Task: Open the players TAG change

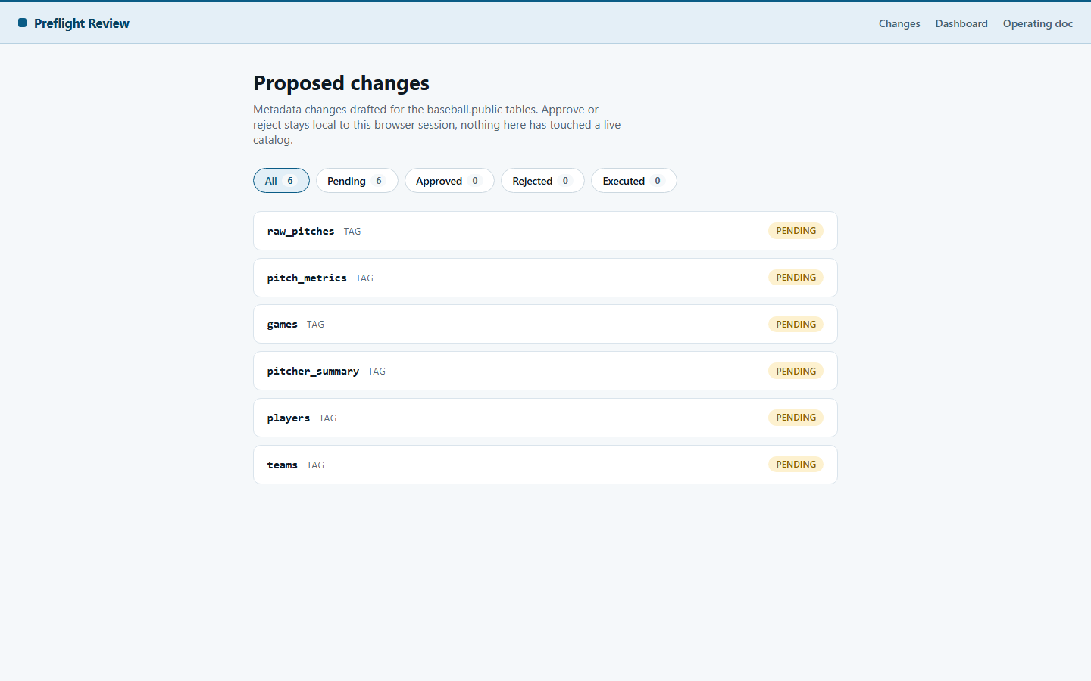Action: click(545, 418)
